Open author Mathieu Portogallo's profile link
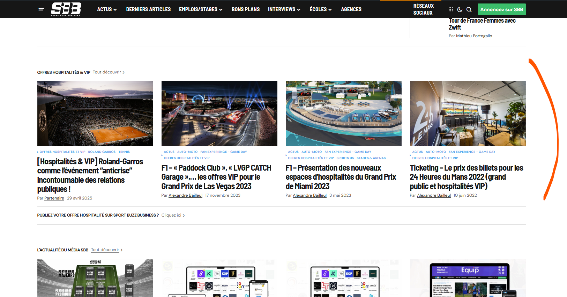Viewport: 567px width, 297px height. (x=474, y=36)
